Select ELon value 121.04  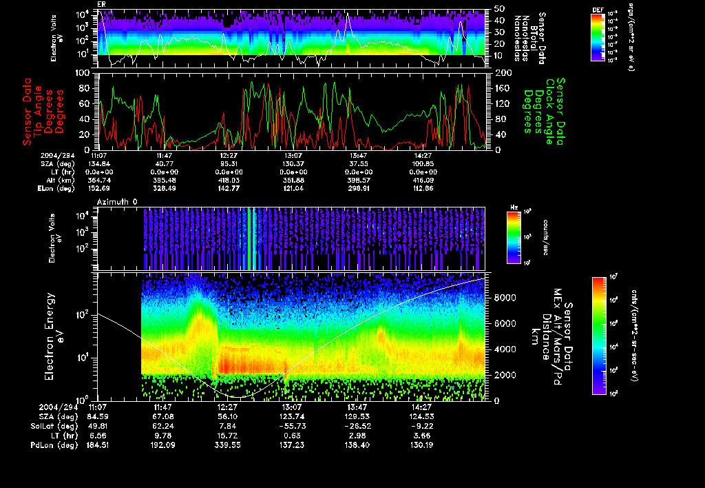pos(293,189)
